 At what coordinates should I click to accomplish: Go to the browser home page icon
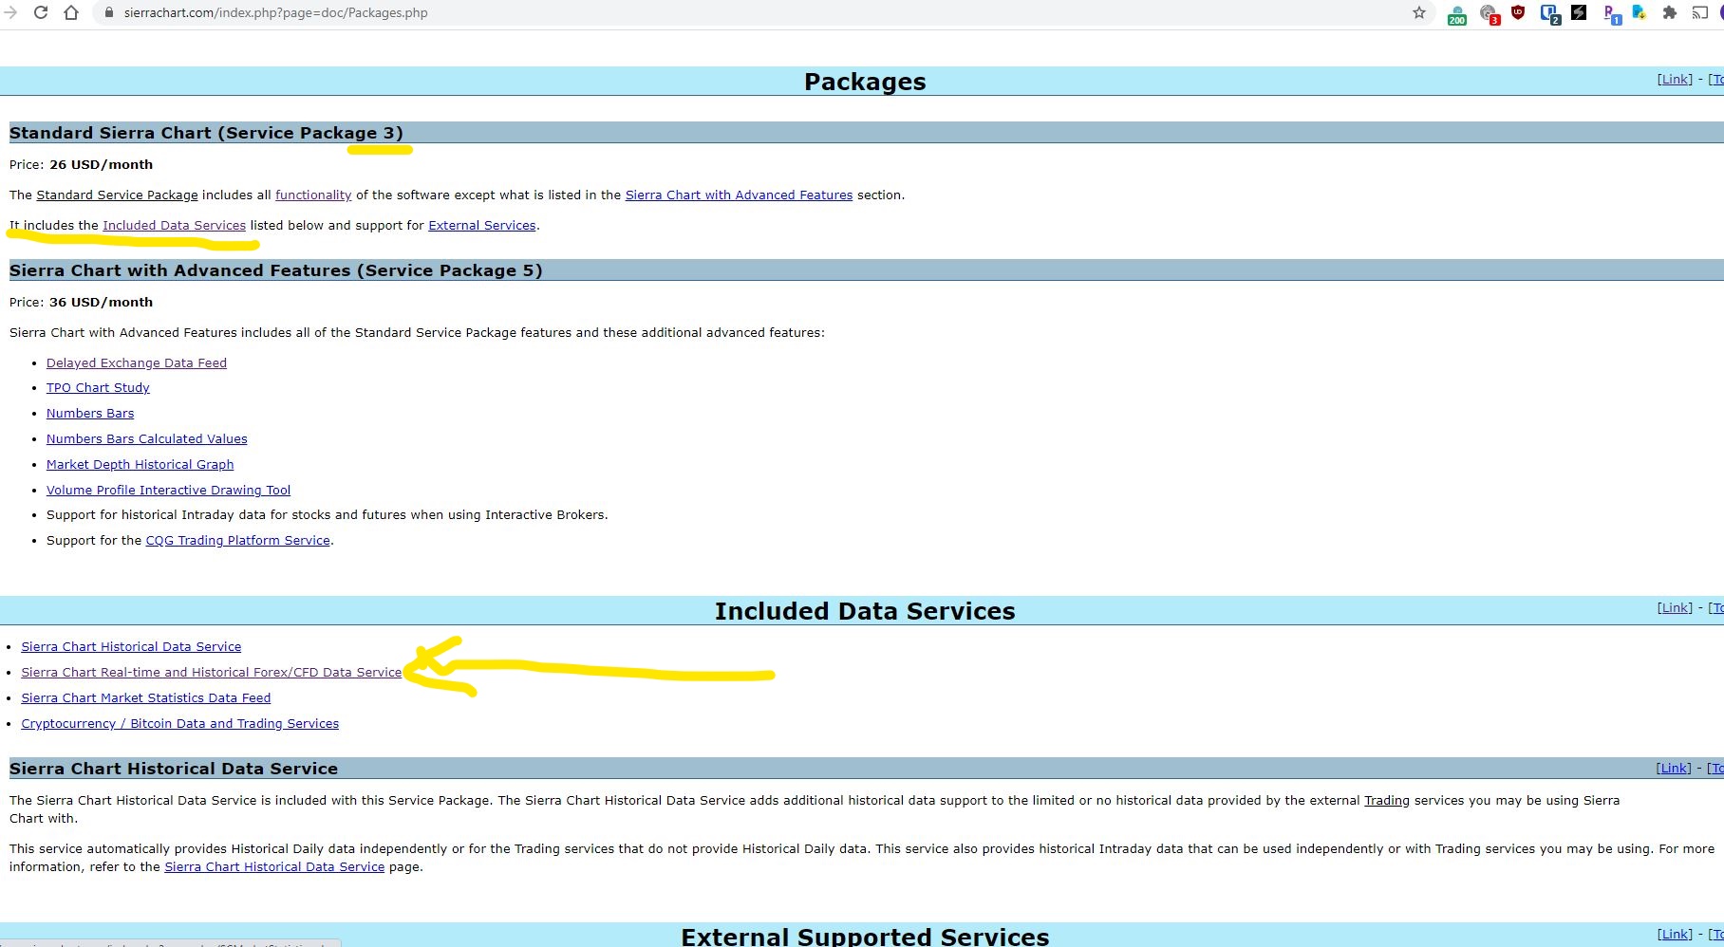point(71,12)
